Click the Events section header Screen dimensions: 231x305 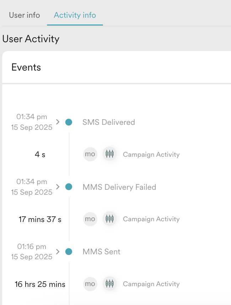26,67
